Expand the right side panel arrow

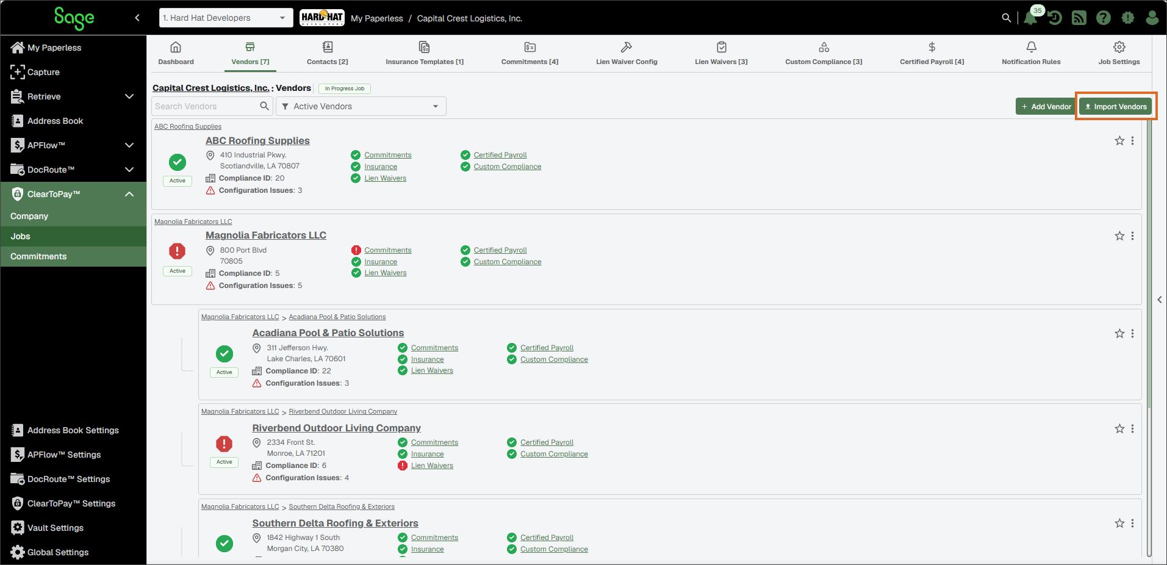coord(1160,300)
